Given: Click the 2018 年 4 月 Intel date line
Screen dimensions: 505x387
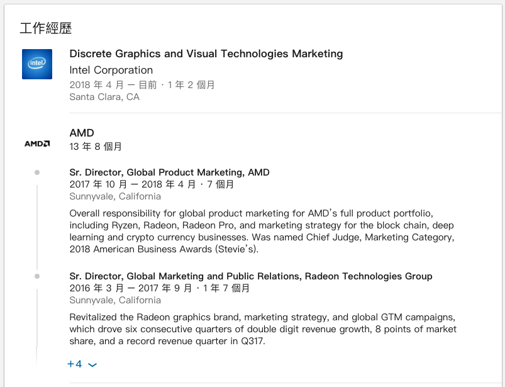Looking at the screenshot, I should (142, 85).
